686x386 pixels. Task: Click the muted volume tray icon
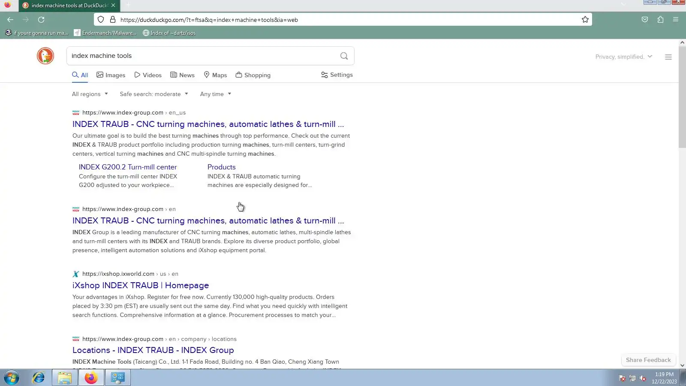(x=643, y=378)
